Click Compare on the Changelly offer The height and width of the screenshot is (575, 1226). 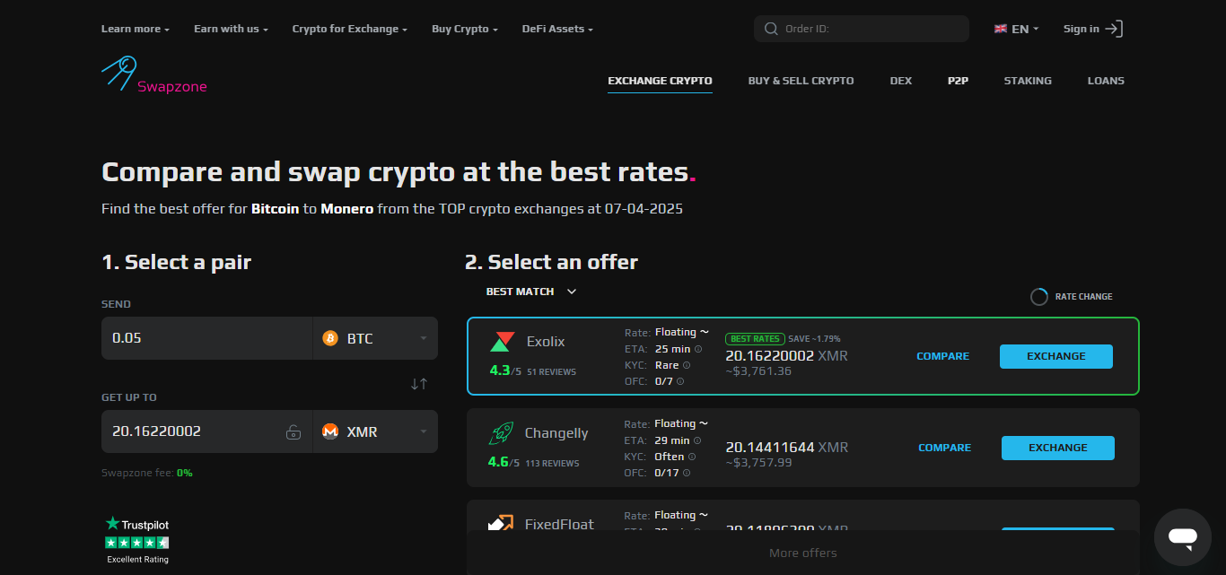944,448
